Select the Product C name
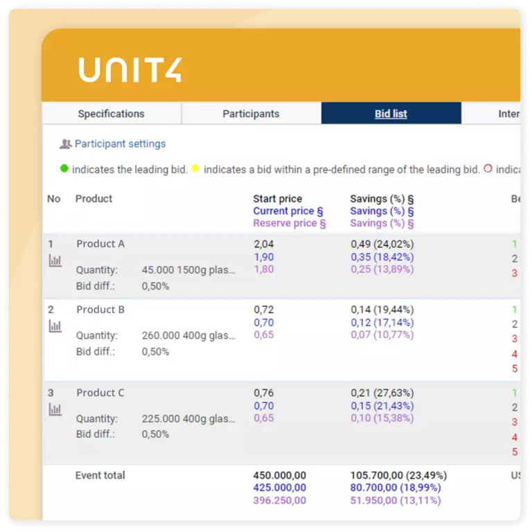The height and width of the screenshot is (532, 532). pos(100,393)
